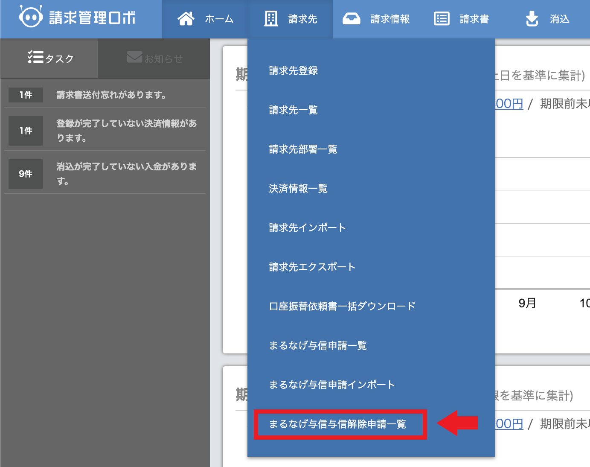
Task: Open まるなげ与信申請インポート menu entry
Action: pos(332,385)
